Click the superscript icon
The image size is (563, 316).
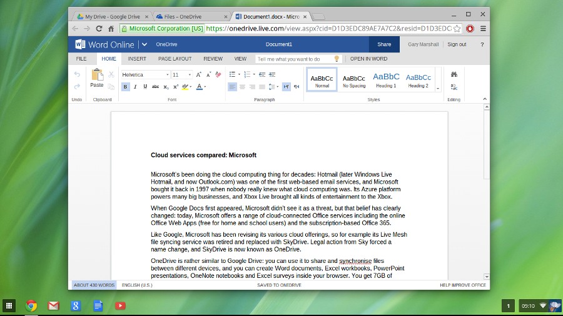pyautogui.click(x=176, y=87)
